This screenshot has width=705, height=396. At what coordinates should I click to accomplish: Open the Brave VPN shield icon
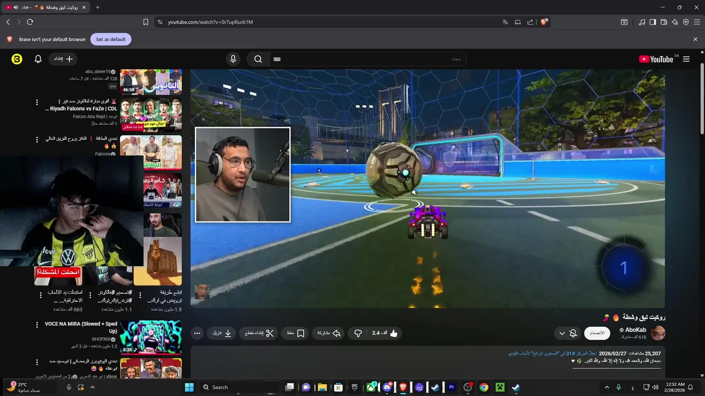686,22
